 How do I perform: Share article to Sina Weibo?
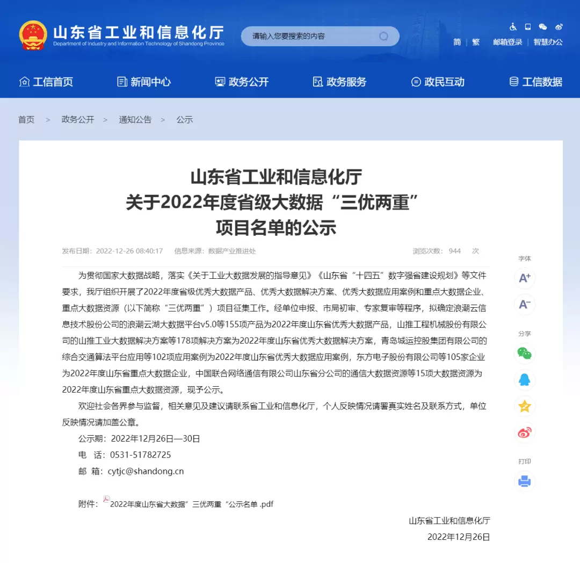(525, 432)
